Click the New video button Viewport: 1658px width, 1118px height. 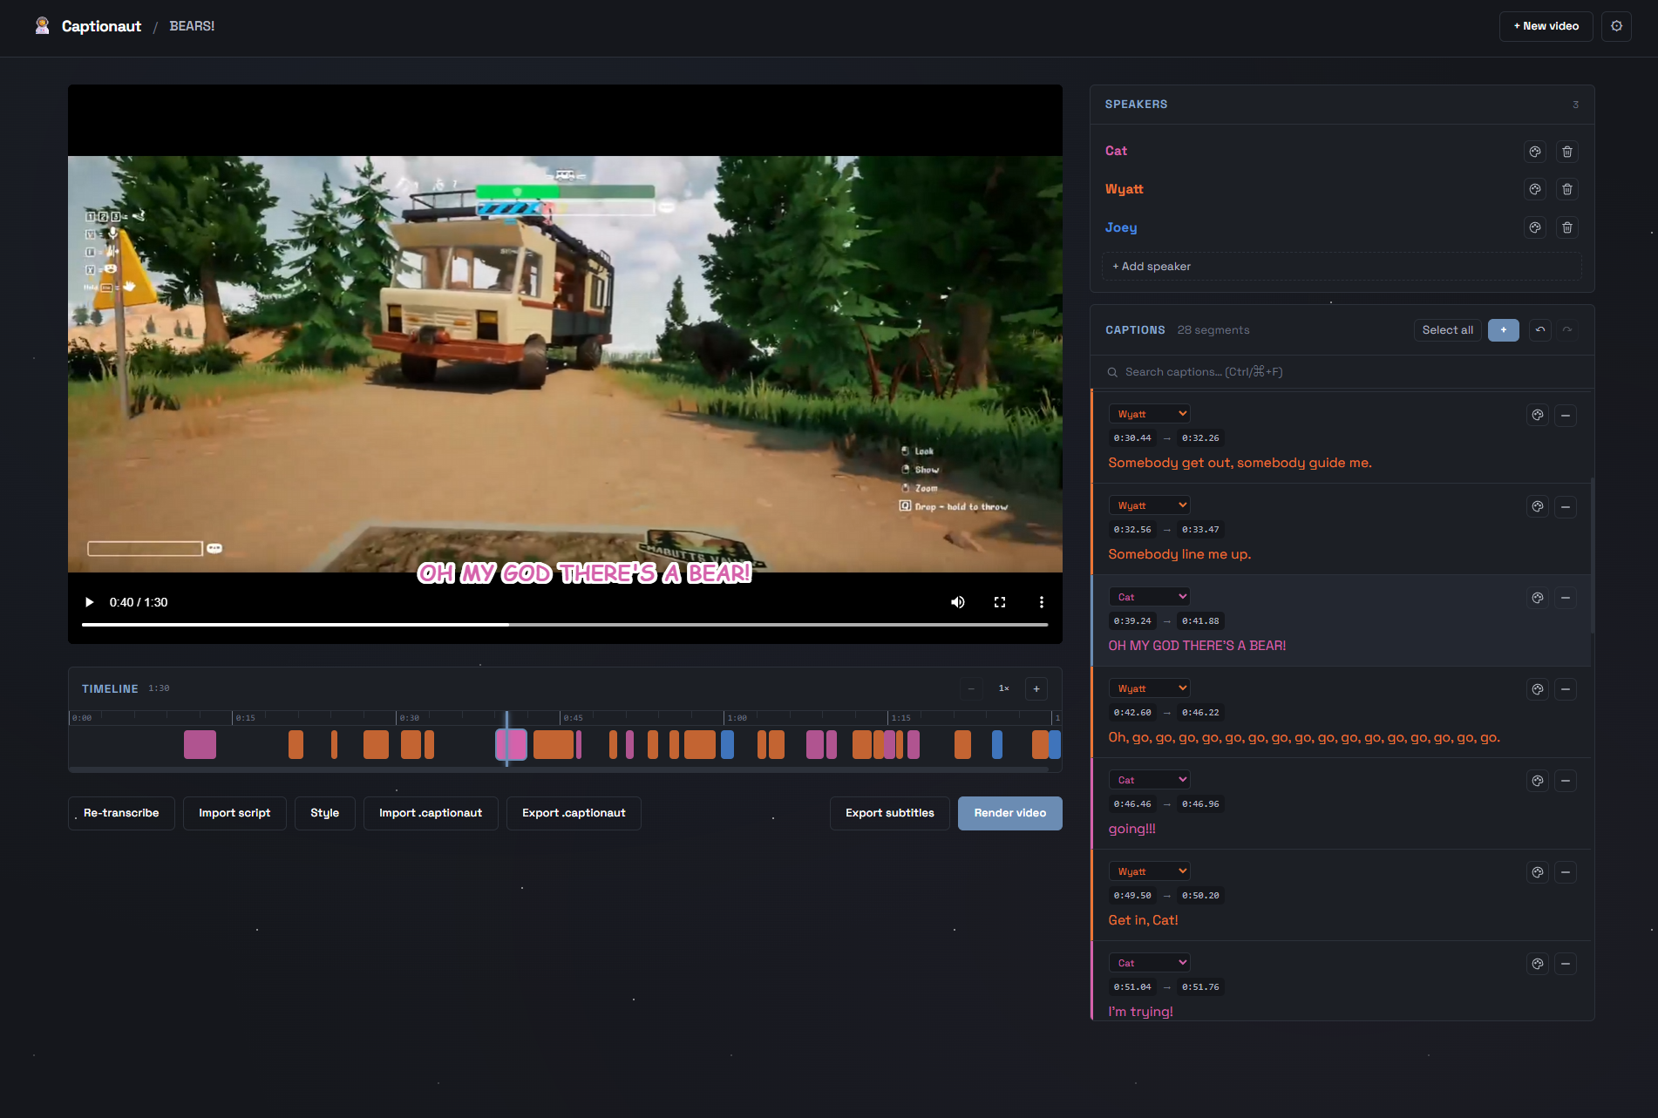[1546, 26]
